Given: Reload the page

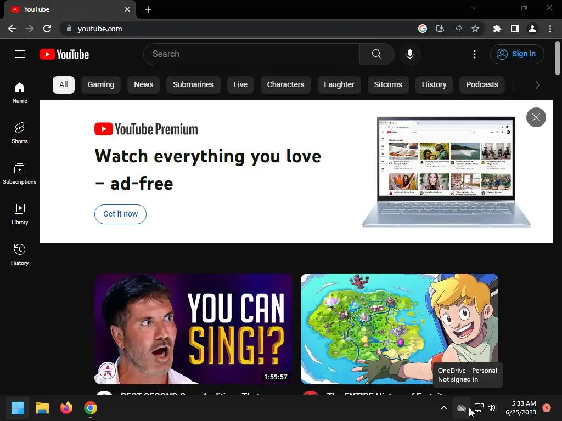Looking at the screenshot, I should (47, 29).
